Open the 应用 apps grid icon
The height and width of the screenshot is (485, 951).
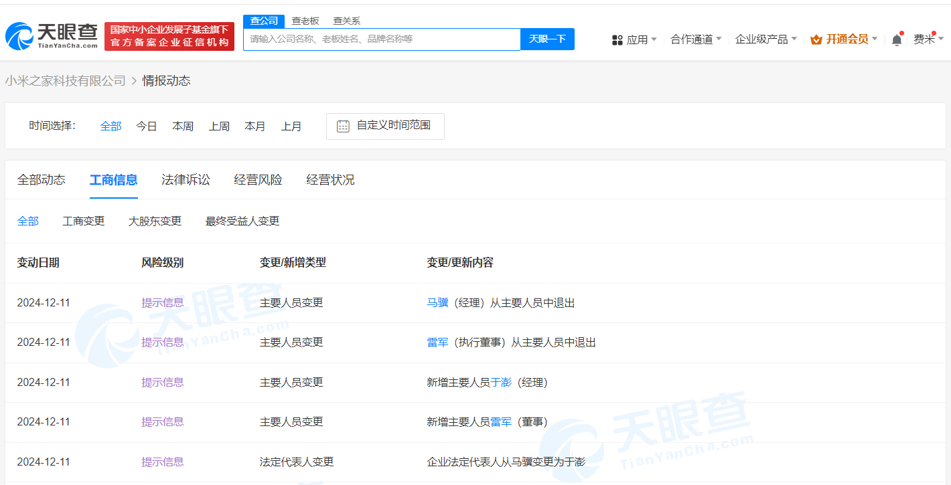(x=617, y=39)
